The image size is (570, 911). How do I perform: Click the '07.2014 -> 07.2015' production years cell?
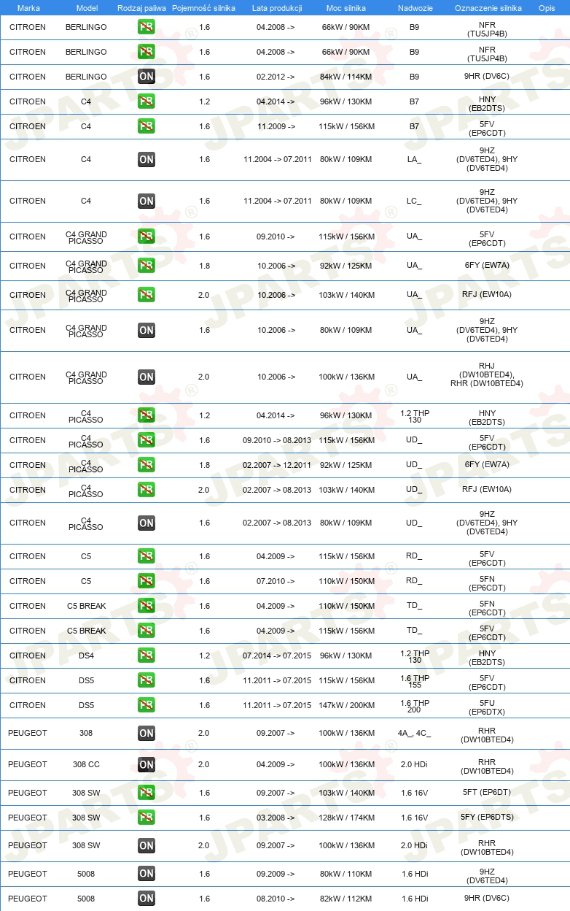pyautogui.click(x=277, y=656)
